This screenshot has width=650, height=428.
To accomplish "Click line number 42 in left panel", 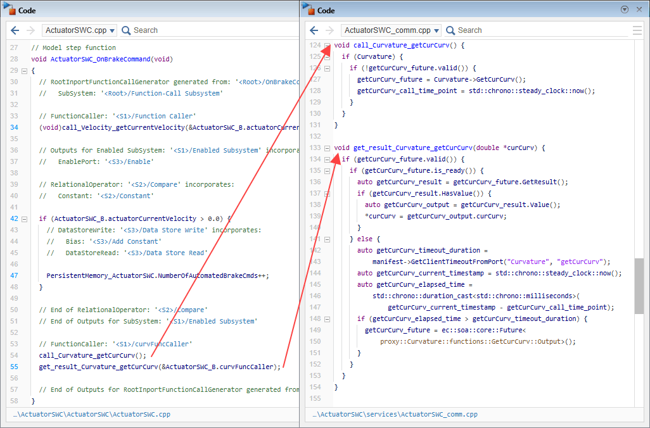I will coord(14,218).
